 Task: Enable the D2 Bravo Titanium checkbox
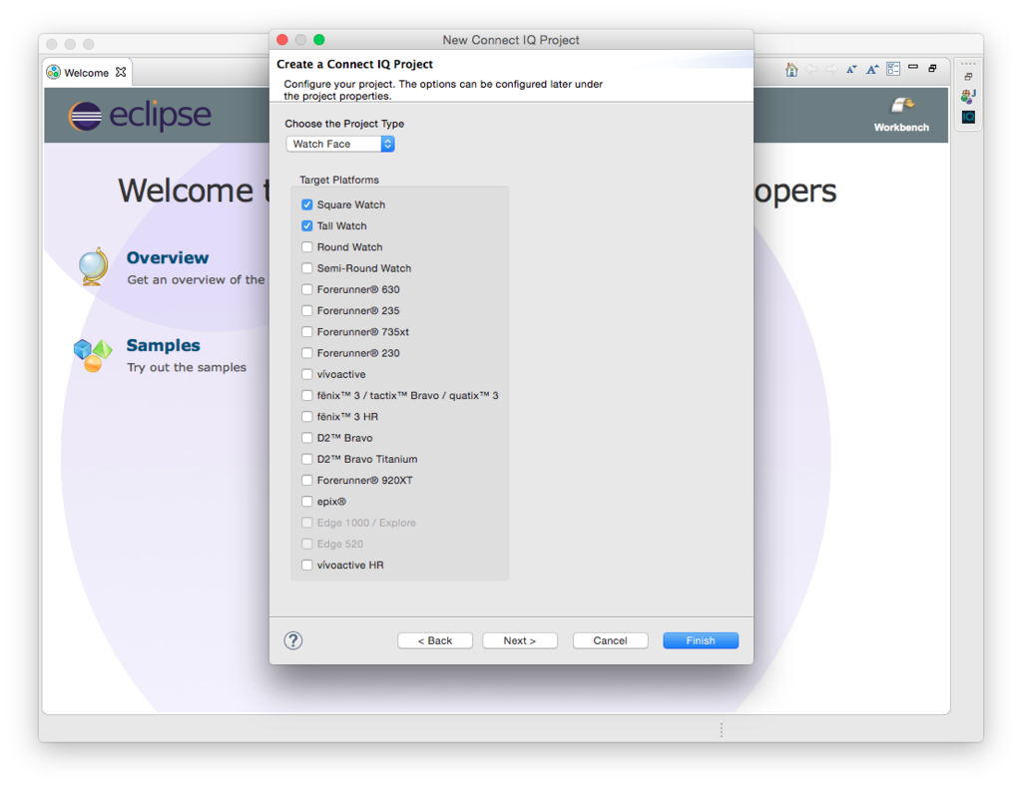(307, 459)
